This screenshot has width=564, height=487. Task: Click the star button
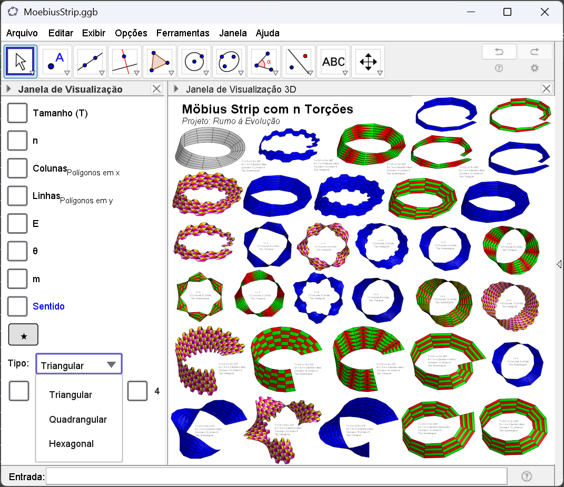(23, 335)
